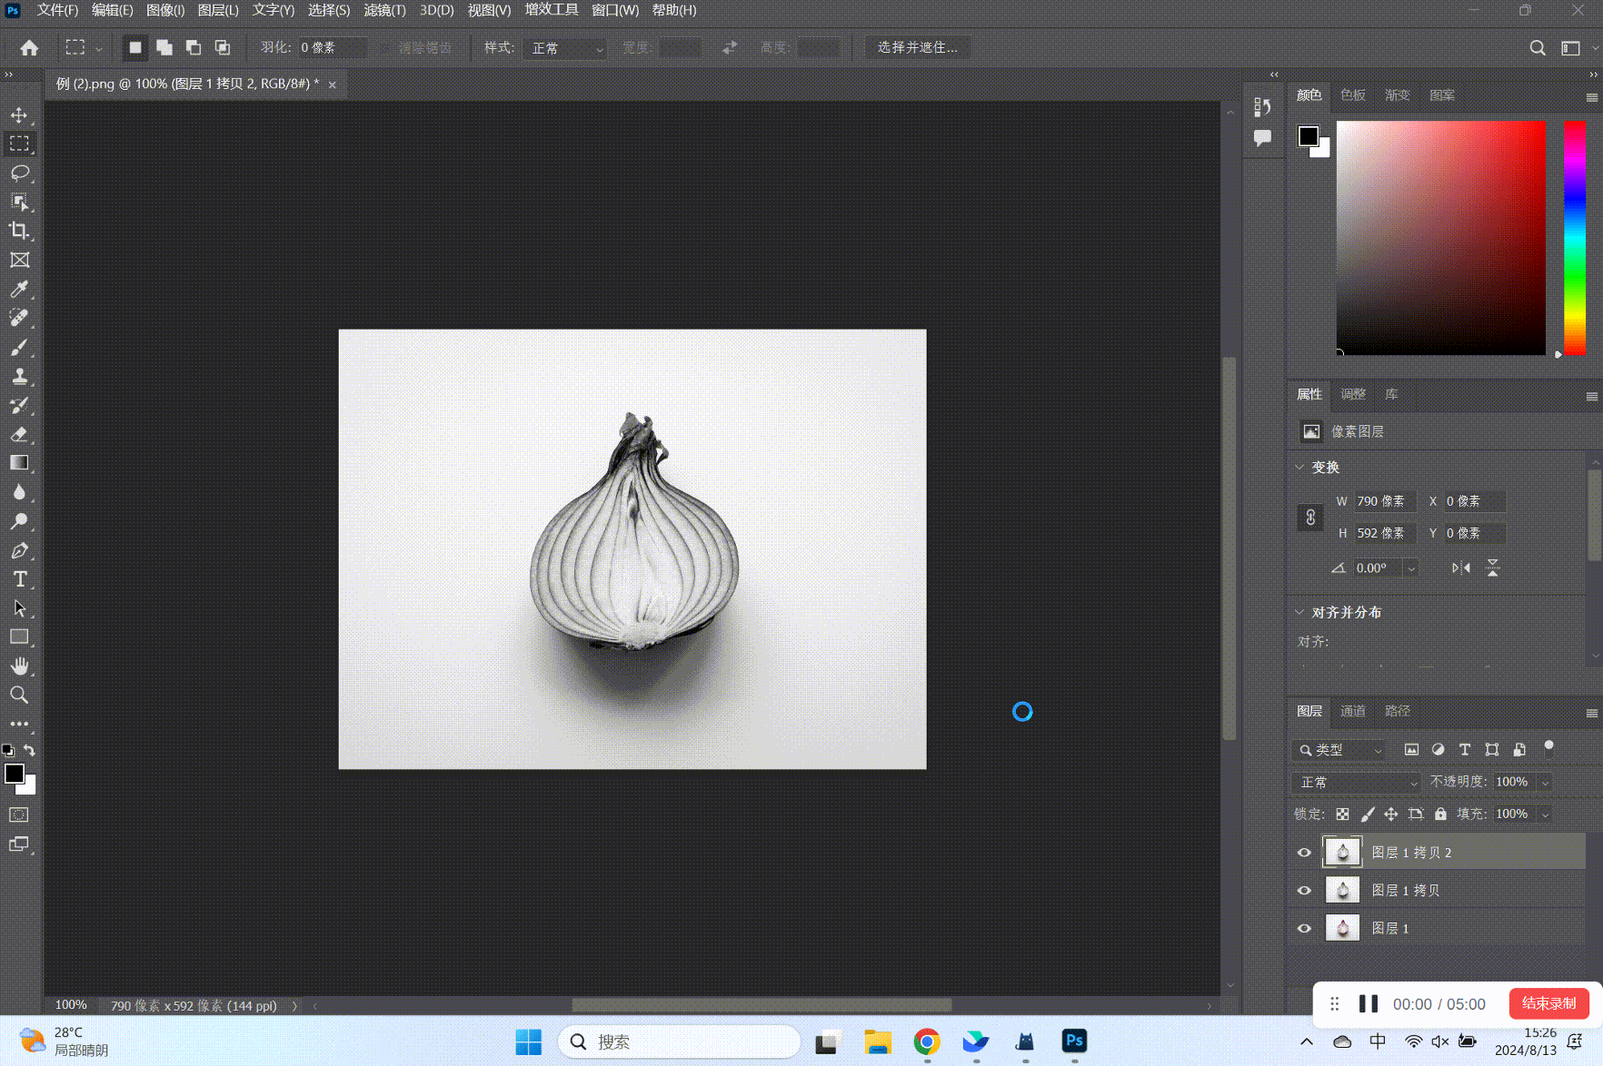Click the flip horizontal icon in Properties
The image size is (1603, 1066).
tap(1460, 568)
